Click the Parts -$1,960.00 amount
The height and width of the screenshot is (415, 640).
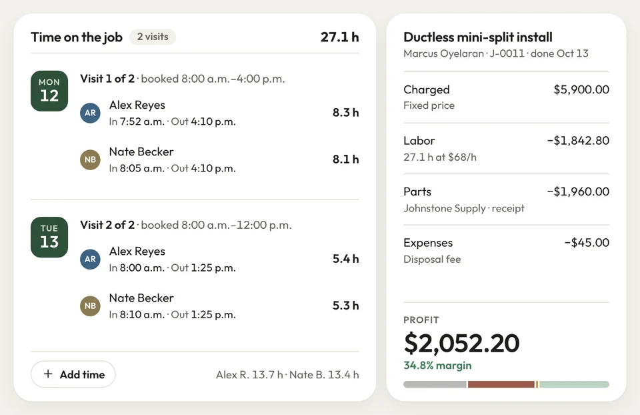pyautogui.click(x=578, y=191)
